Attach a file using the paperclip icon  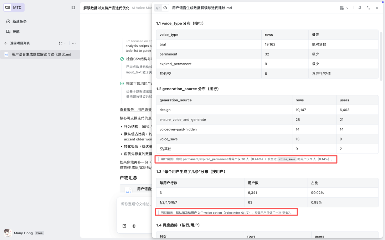pyautogui.click(x=134, y=225)
